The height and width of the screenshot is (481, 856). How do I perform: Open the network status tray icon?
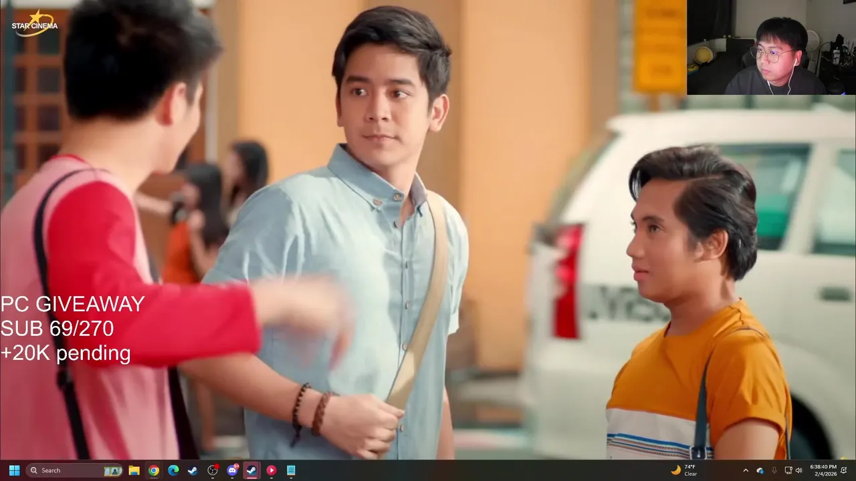(788, 470)
